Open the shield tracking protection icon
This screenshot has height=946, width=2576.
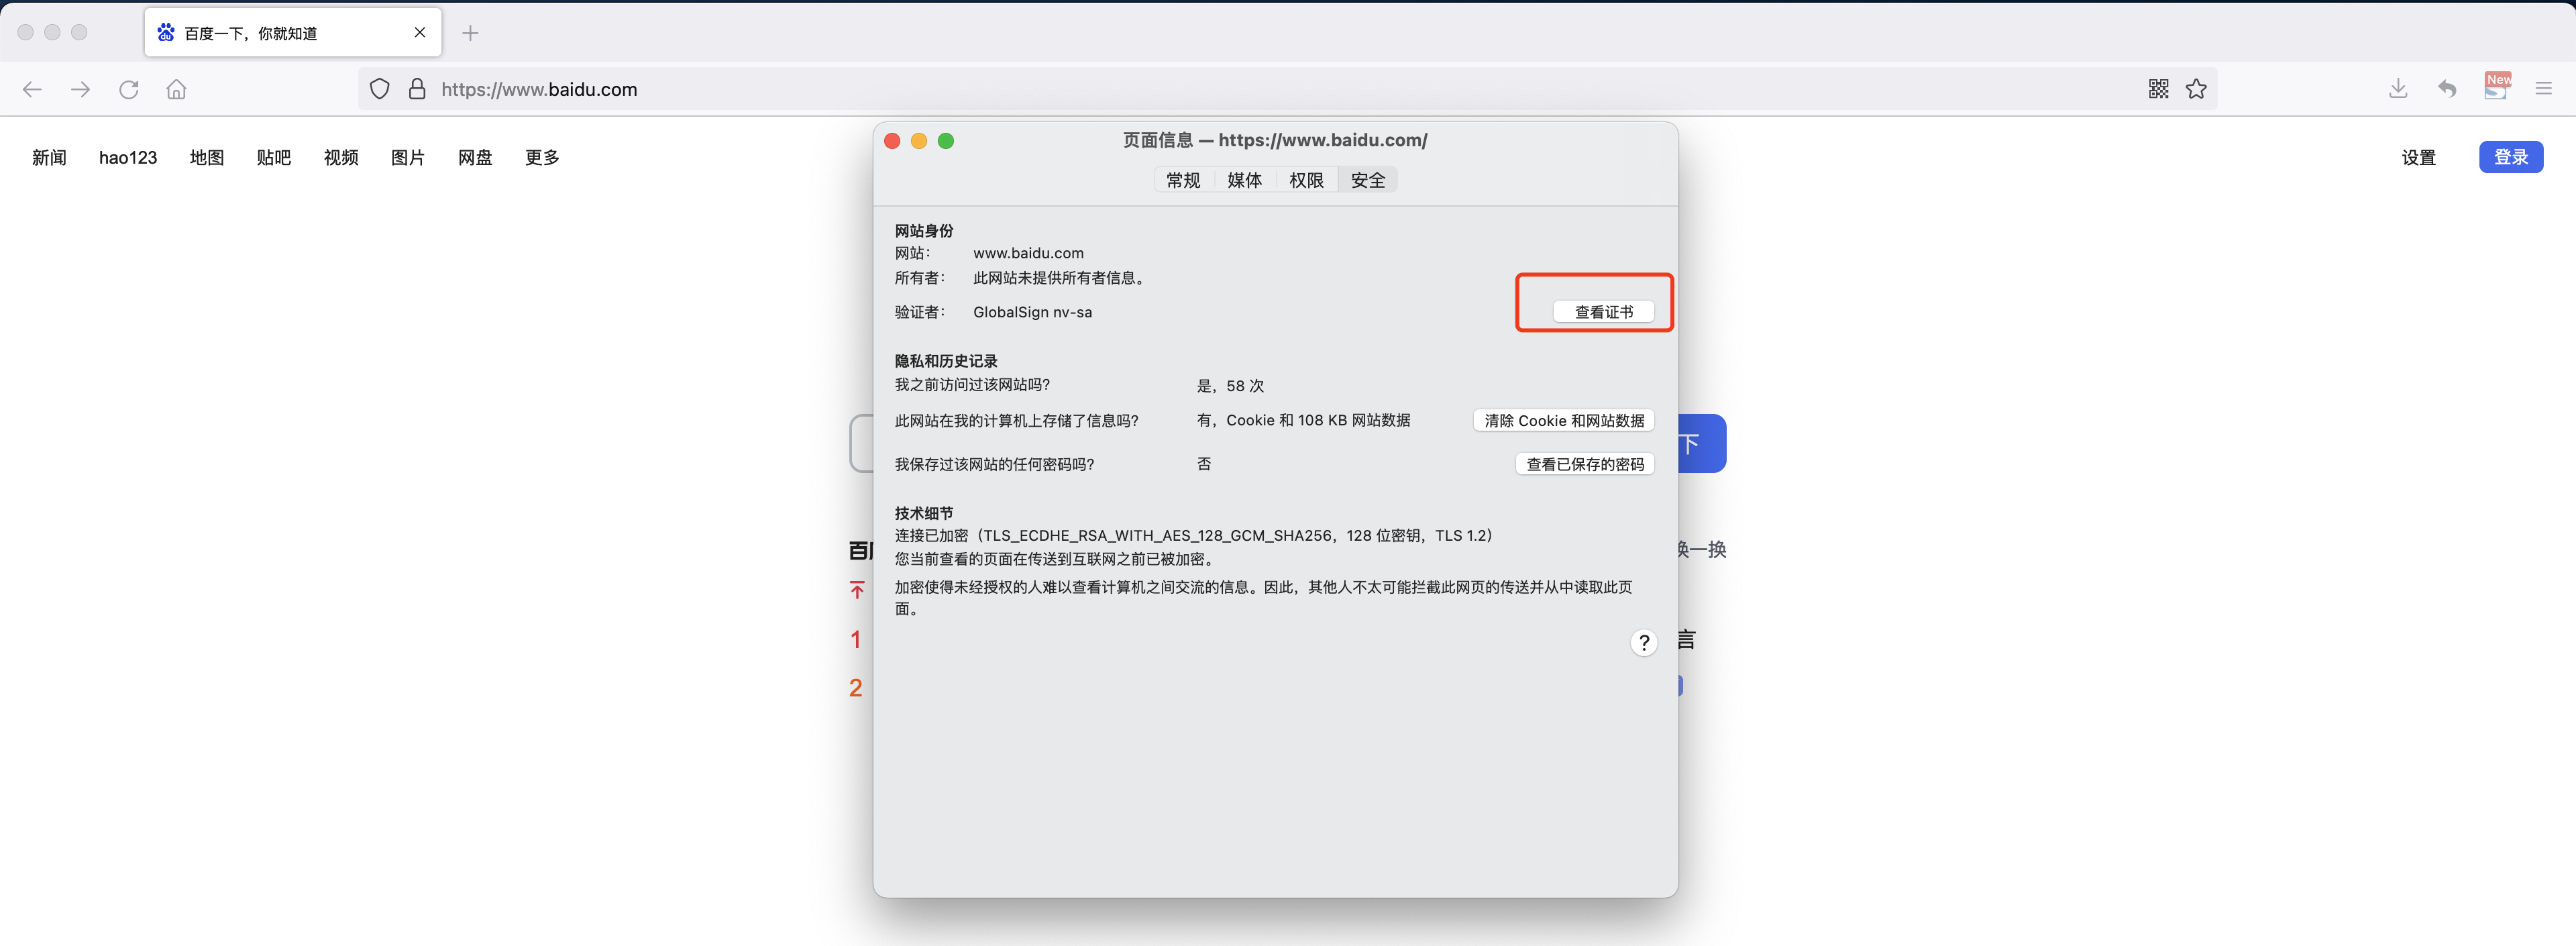pos(380,89)
